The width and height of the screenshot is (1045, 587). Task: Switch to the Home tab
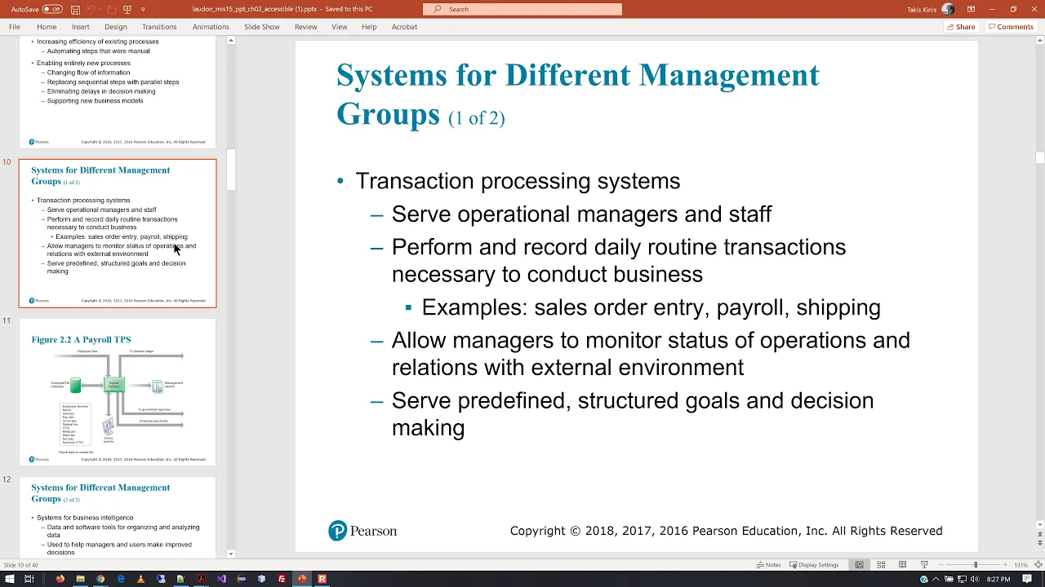tap(47, 27)
